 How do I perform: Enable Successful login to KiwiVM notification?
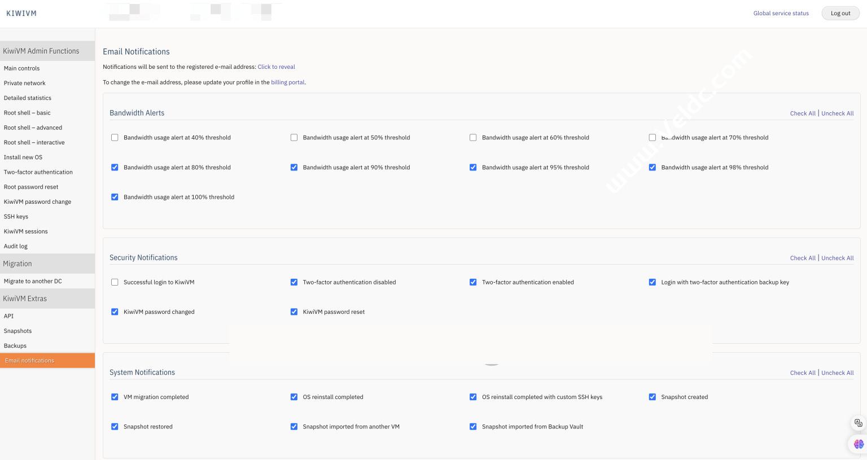pos(115,282)
